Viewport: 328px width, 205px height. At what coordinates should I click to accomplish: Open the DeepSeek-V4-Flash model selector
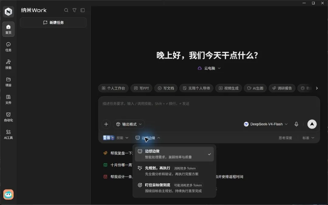[x=266, y=124]
